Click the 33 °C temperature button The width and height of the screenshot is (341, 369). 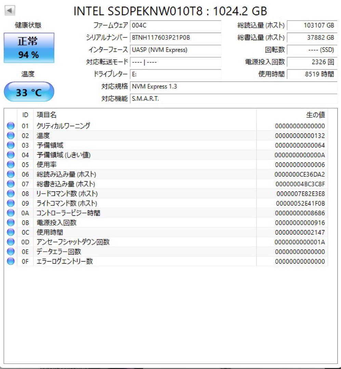coord(29,92)
